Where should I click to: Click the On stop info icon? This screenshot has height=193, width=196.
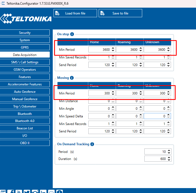(x=72, y=34)
